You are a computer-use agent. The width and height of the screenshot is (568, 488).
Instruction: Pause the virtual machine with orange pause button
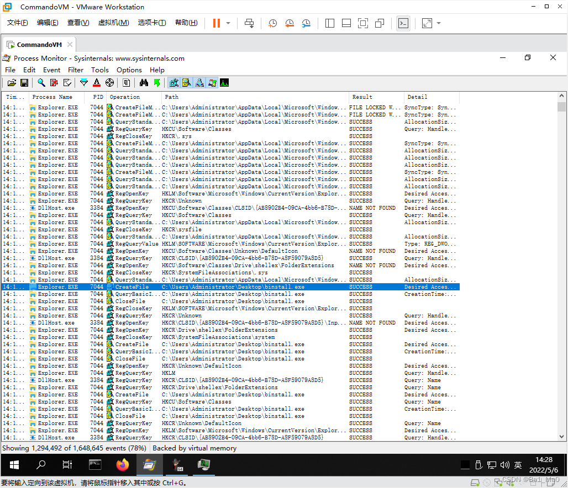[216, 23]
